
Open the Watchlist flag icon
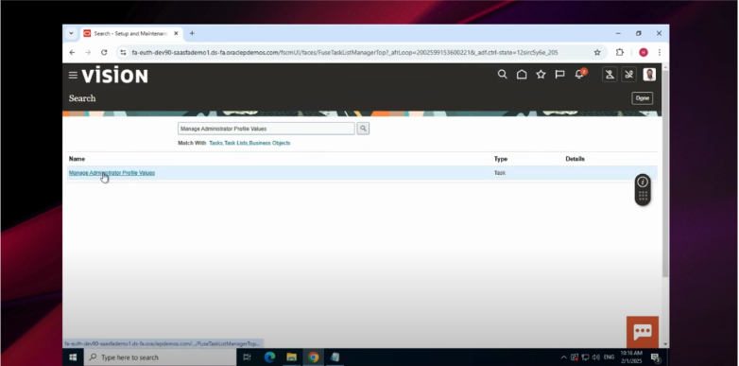pos(559,75)
